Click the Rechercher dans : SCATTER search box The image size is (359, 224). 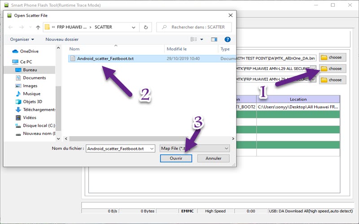pos(194,27)
